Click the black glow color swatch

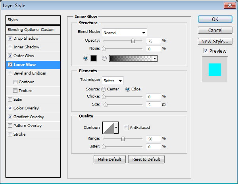tap(94, 58)
